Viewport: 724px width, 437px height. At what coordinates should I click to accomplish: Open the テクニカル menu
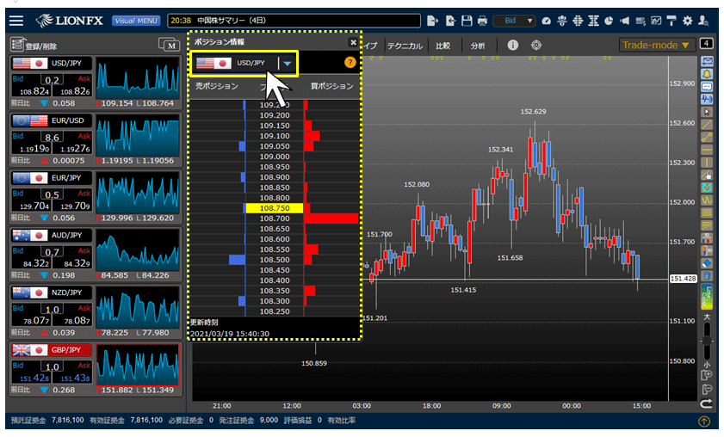(405, 45)
